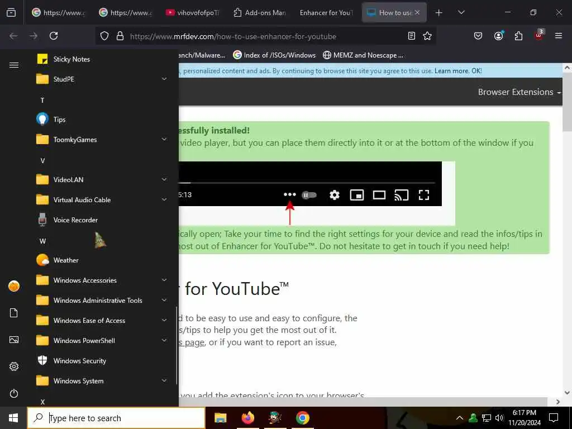Click the Windows Start button
This screenshot has height=429, width=572.
(x=13, y=418)
